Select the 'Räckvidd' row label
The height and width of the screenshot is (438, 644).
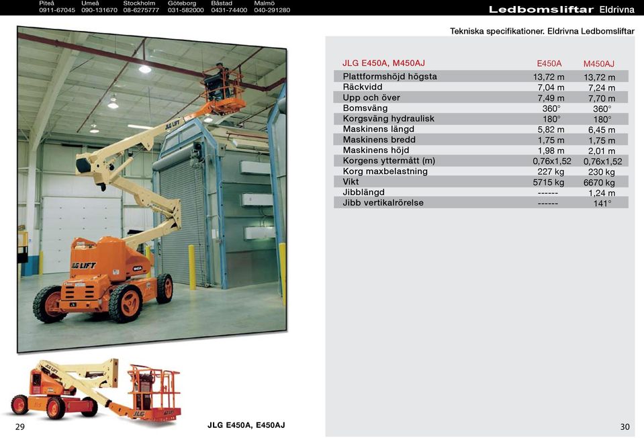point(363,87)
